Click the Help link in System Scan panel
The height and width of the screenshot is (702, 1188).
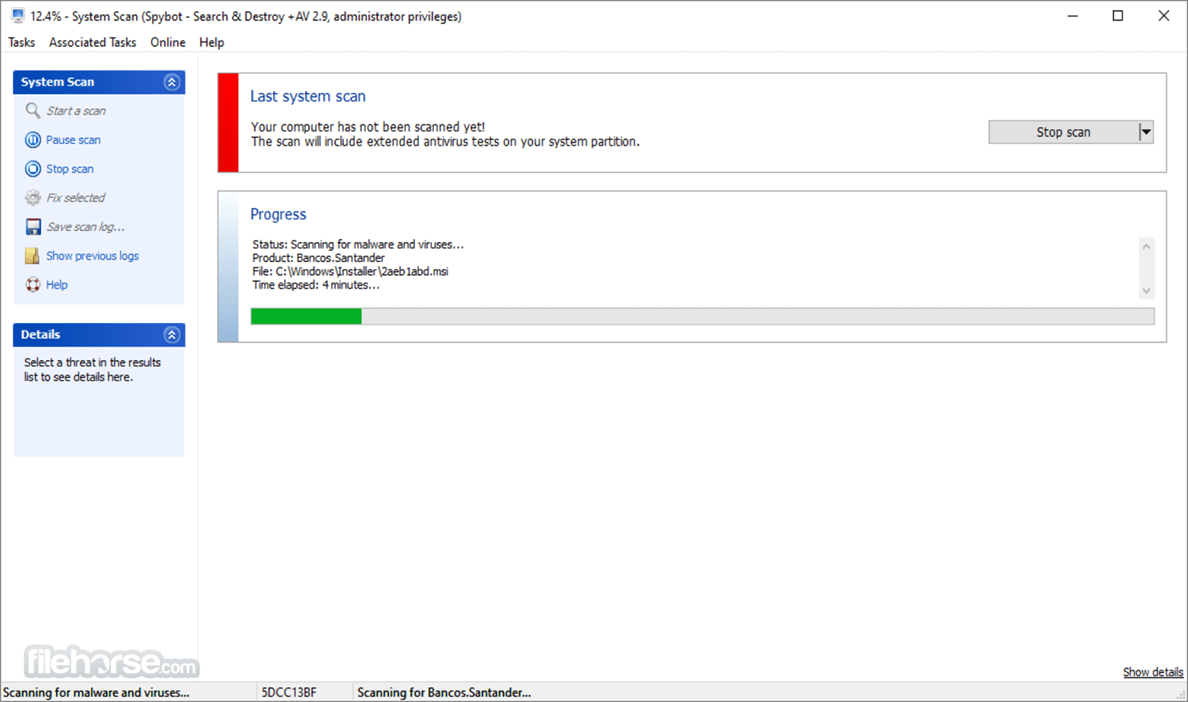pos(56,285)
